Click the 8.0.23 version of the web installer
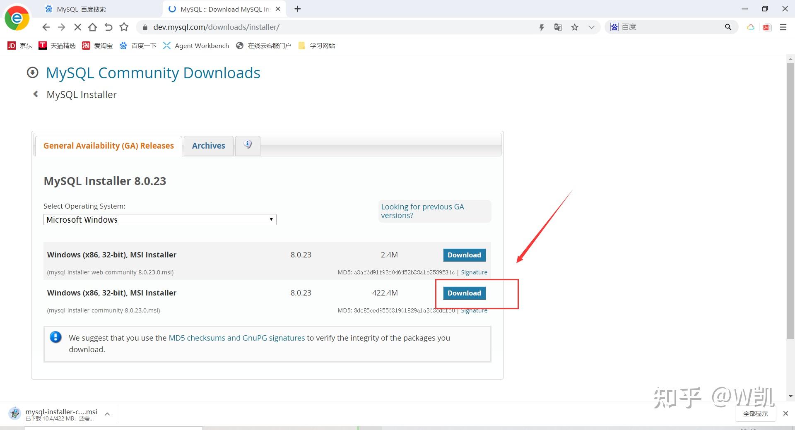 coord(301,255)
